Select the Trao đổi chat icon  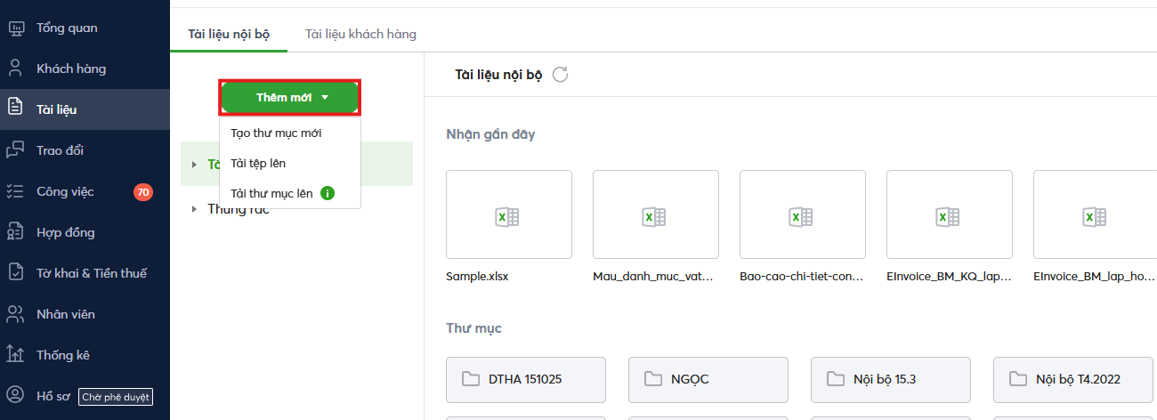pos(15,150)
